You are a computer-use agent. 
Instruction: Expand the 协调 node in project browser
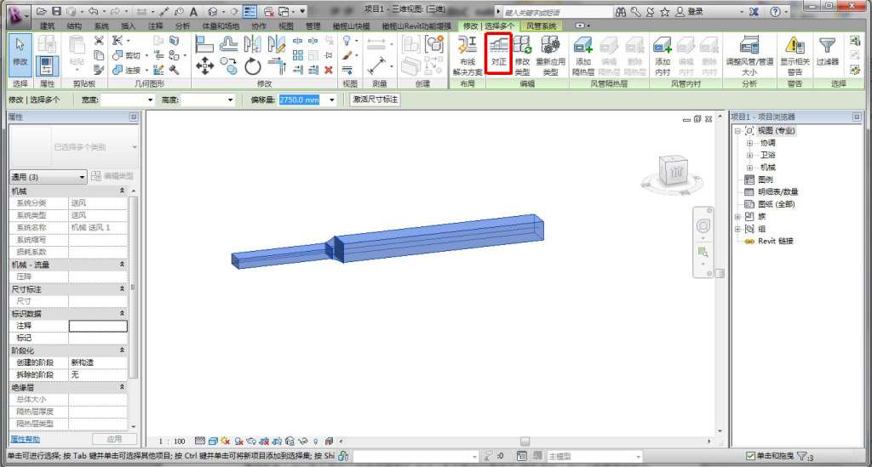click(x=749, y=143)
